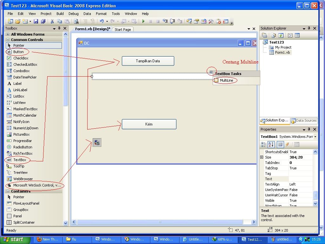The height and width of the screenshot is (244, 325).
Task: Select the PictureBox control in the Toolbox
Action: (x=21, y=134)
